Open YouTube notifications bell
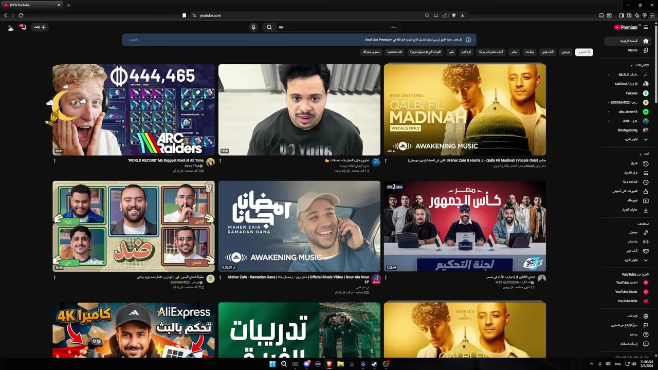658x370 pixels. [23, 27]
